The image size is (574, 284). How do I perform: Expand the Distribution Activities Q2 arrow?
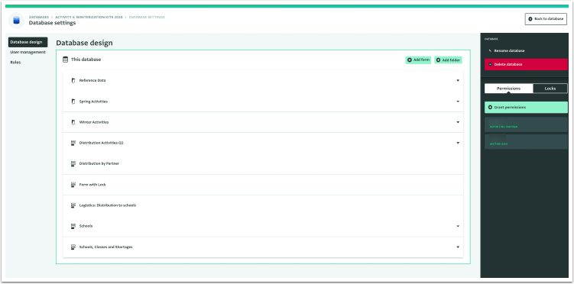click(x=458, y=143)
